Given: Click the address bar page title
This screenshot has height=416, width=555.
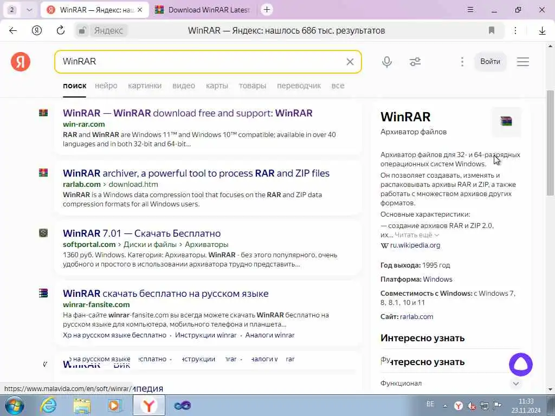Looking at the screenshot, I should point(286,31).
